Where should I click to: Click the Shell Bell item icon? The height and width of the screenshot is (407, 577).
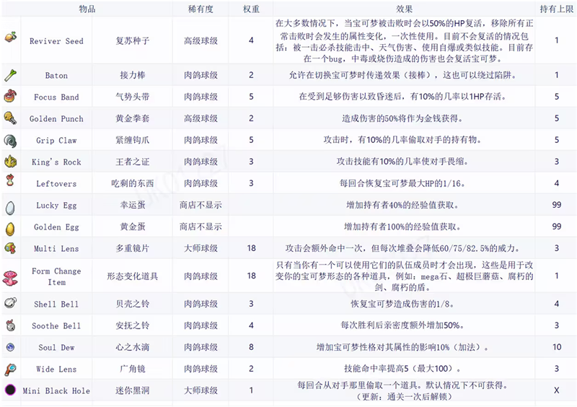pyautogui.click(x=10, y=303)
